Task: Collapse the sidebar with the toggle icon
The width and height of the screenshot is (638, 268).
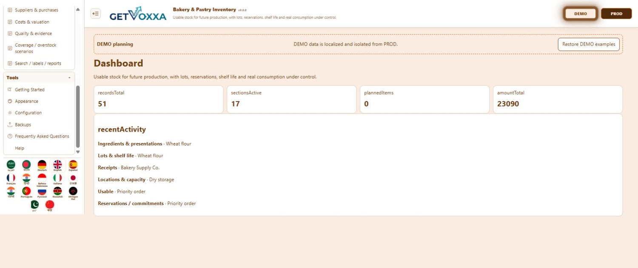Action: pos(96,14)
